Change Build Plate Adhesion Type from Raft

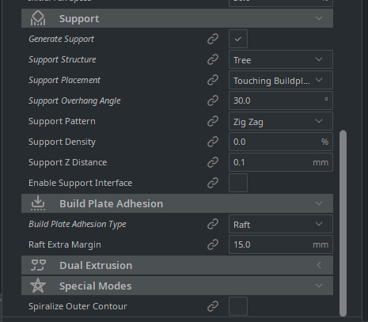[281, 224]
